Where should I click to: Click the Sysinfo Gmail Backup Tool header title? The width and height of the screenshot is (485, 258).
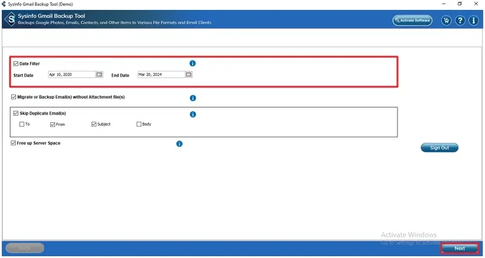[51, 16]
